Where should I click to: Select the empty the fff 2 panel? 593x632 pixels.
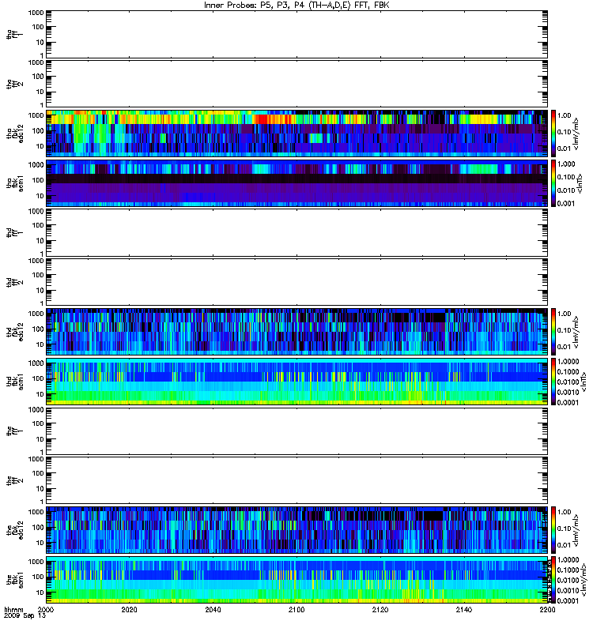click(296, 480)
